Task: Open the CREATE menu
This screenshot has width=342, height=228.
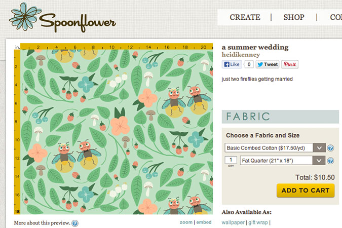Action: pos(245,17)
